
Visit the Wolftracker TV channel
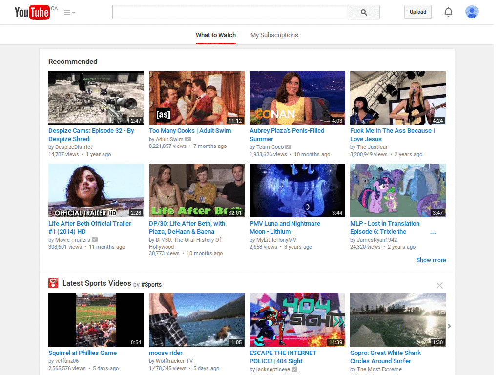point(174,361)
